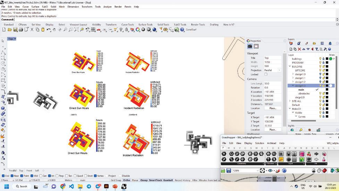Toggle SmartTrack in status bar
Image resolution: width=339 pixels, height=191 pixels.
point(155,180)
